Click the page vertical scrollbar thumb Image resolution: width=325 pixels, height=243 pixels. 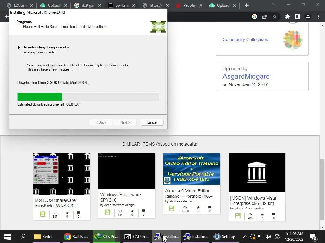coord(322,189)
